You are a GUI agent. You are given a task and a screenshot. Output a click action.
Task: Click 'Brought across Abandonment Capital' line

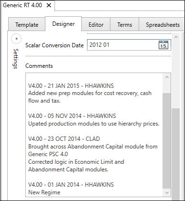pos(93,147)
